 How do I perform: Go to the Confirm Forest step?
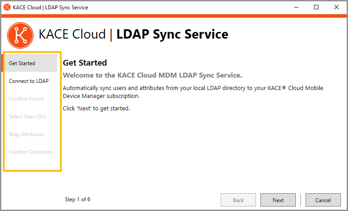pos(26,99)
